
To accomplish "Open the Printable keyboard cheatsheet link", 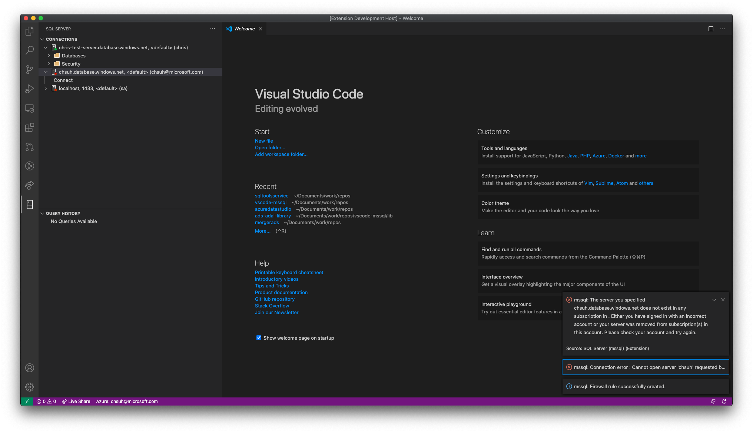I will coord(289,272).
